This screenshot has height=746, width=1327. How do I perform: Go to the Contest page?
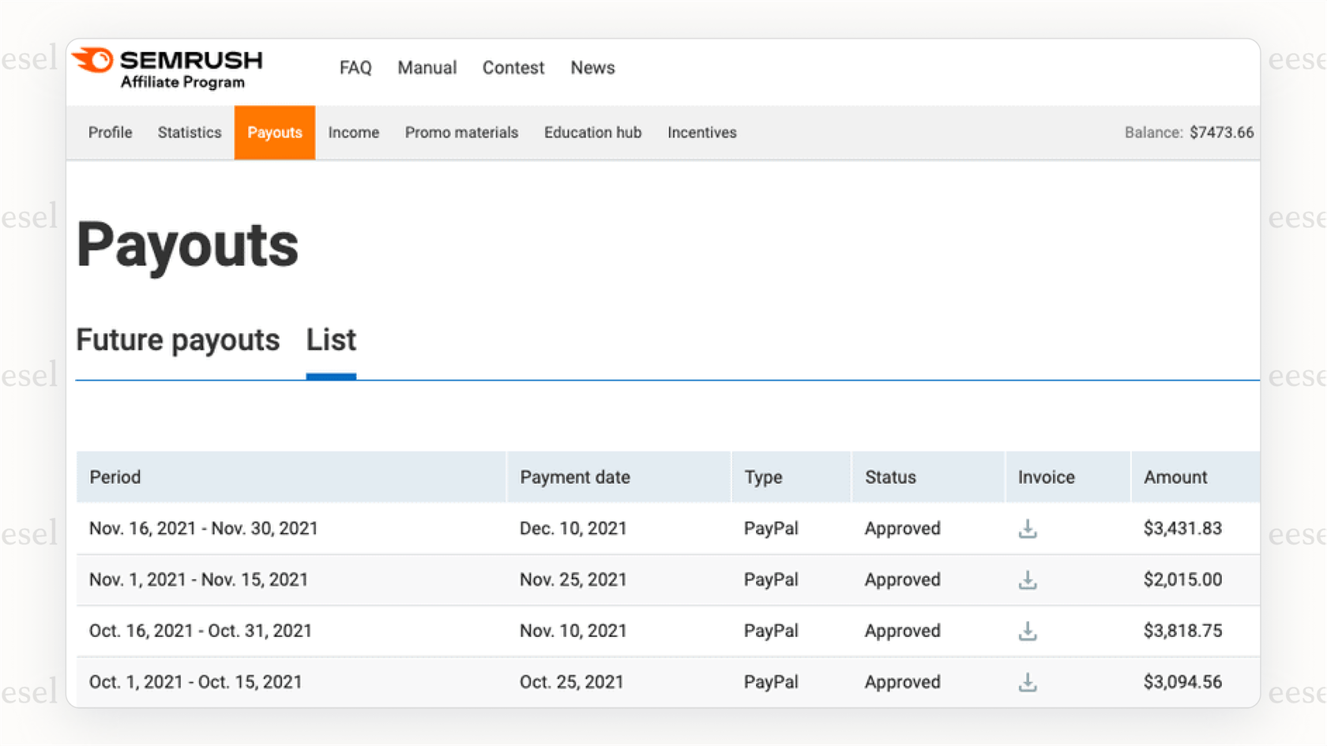pyautogui.click(x=513, y=68)
